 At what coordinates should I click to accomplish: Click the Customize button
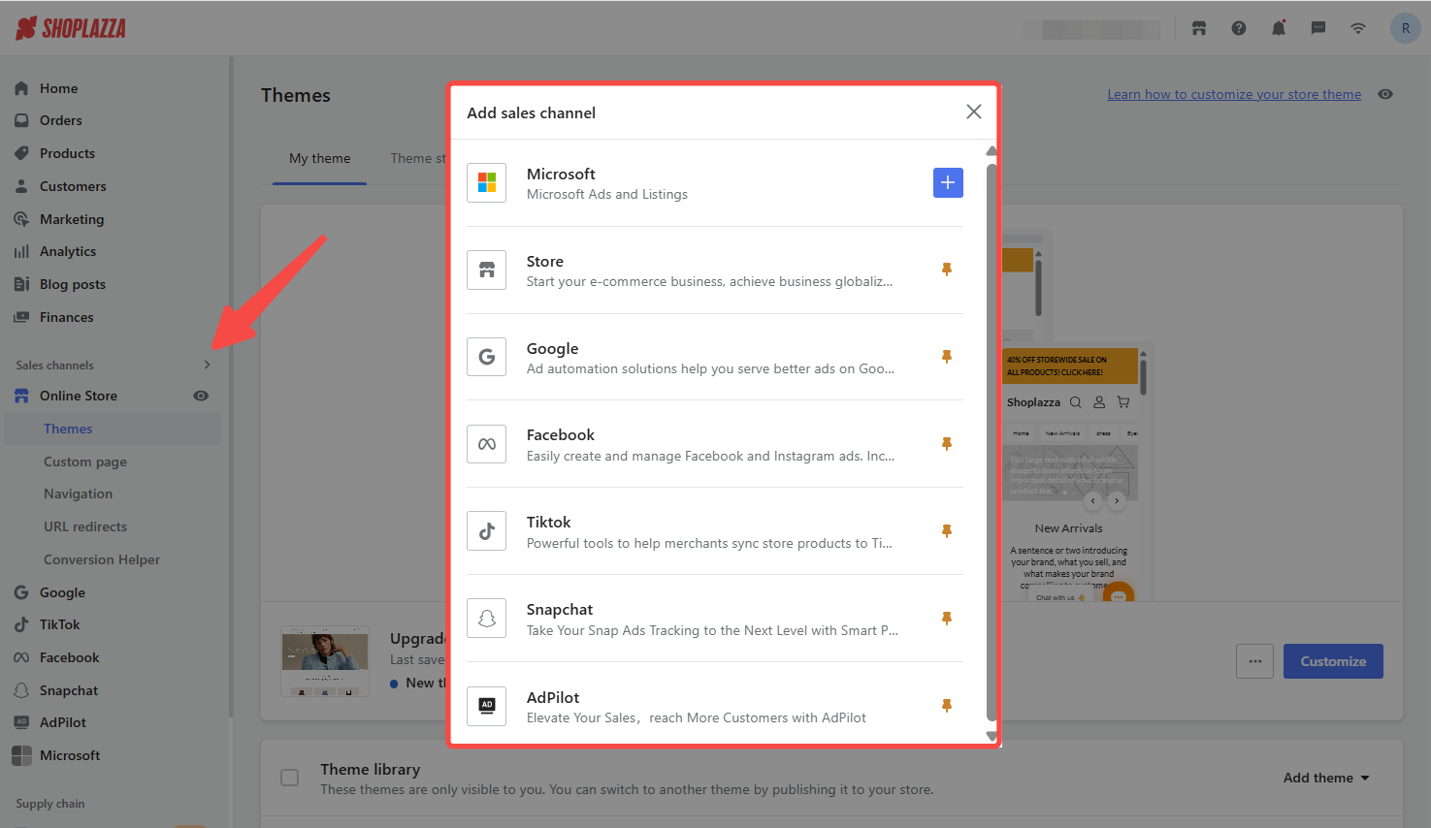click(1333, 661)
